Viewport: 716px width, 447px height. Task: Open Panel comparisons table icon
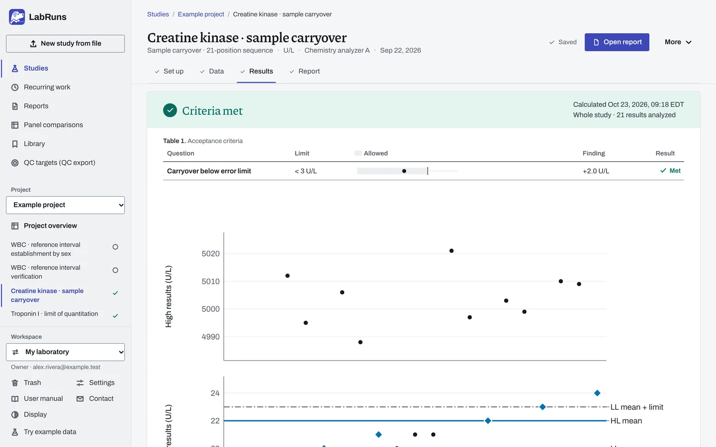click(x=15, y=125)
